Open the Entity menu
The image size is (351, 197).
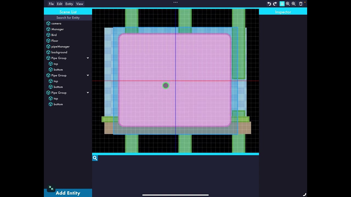pos(69,4)
